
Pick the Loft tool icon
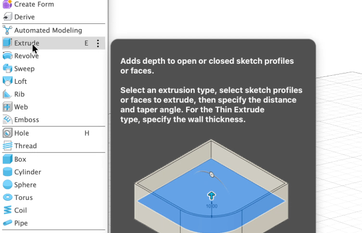click(x=7, y=81)
